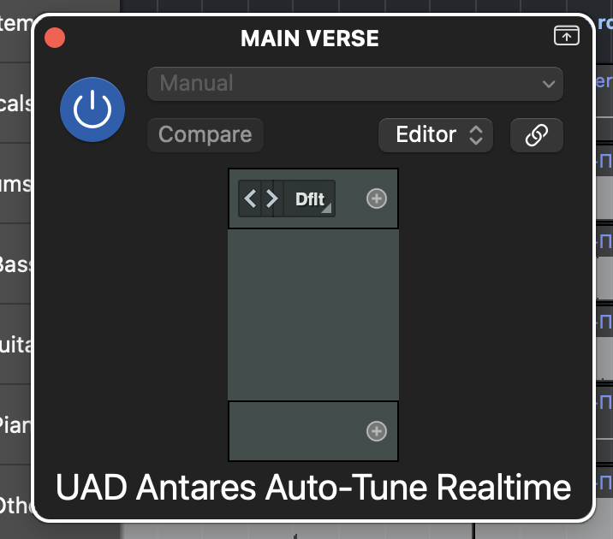This screenshot has width=613, height=539.
Task: Click the chain link icon button
Action: (x=537, y=135)
